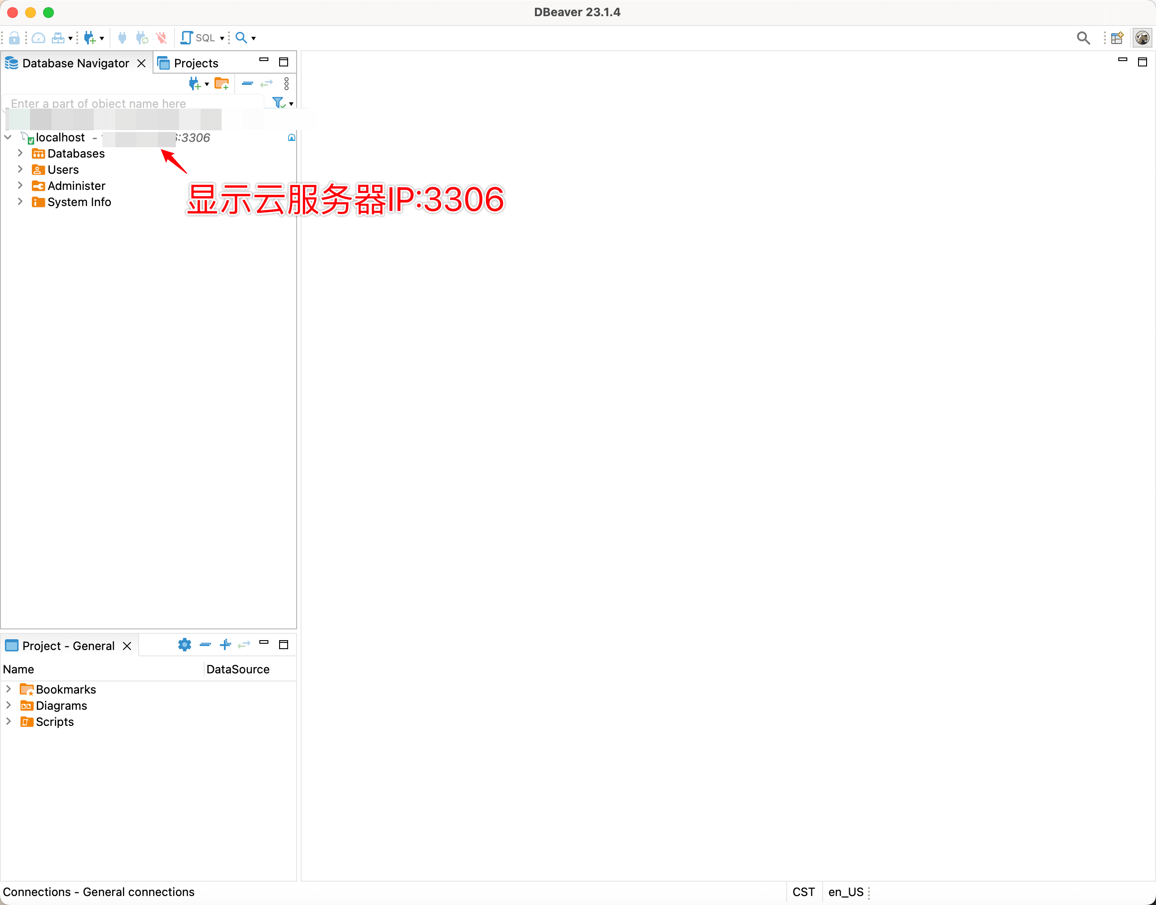1156x905 pixels.
Task: Select the Administer tree item
Action: coord(76,186)
